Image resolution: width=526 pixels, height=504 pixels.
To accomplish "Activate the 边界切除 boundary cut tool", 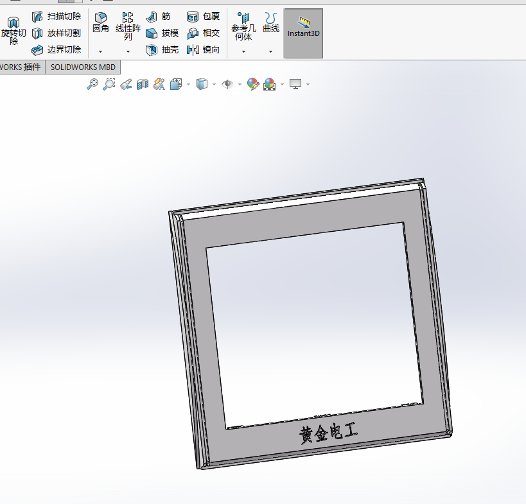I will click(x=57, y=50).
